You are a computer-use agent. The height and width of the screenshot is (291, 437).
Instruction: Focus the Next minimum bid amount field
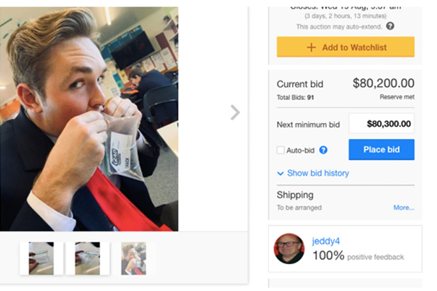point(381,124)
